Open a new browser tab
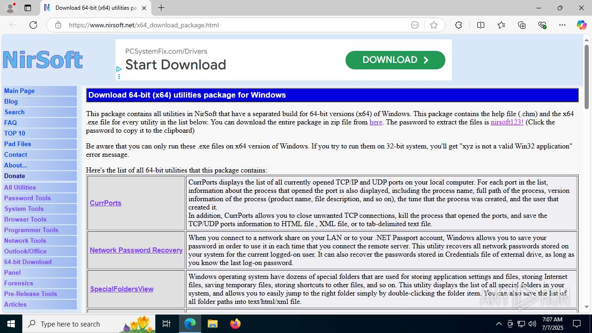 coord(161,8)
